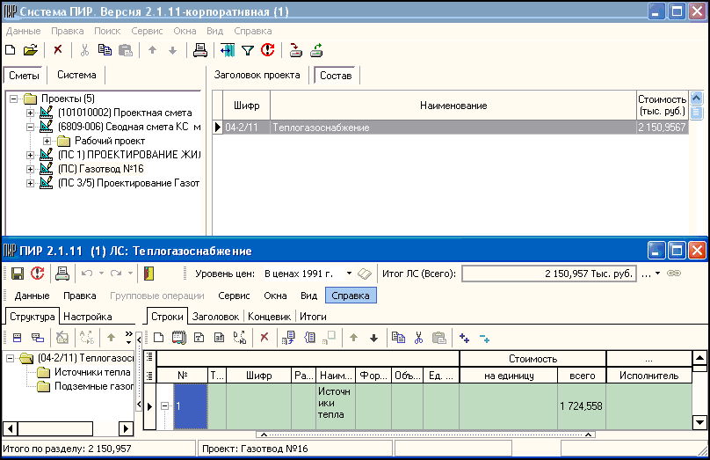Add a new row in Строки toolbar

(158, 338)
